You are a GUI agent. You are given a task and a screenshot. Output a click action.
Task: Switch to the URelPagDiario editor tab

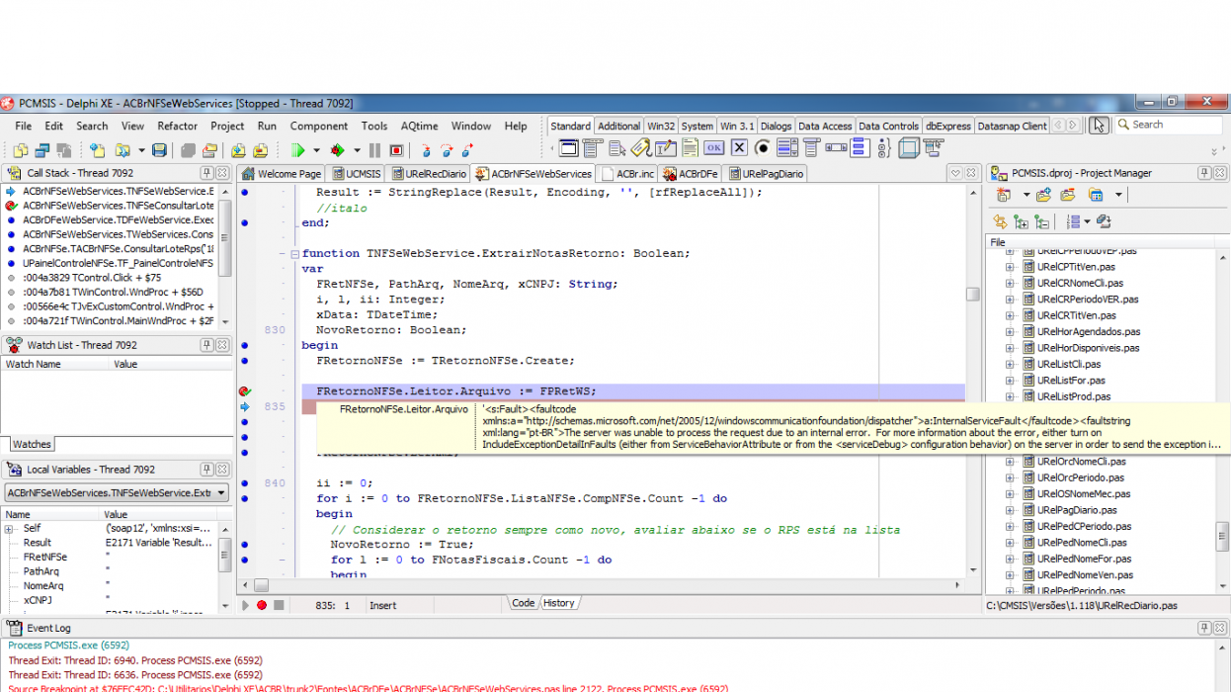point(767,173)
